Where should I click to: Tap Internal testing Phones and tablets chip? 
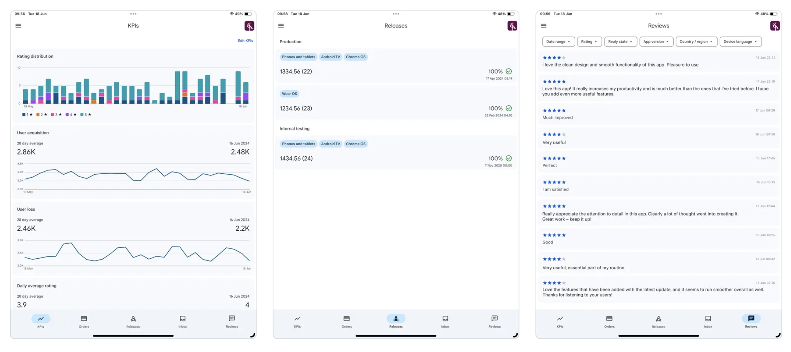pos(298,144)
